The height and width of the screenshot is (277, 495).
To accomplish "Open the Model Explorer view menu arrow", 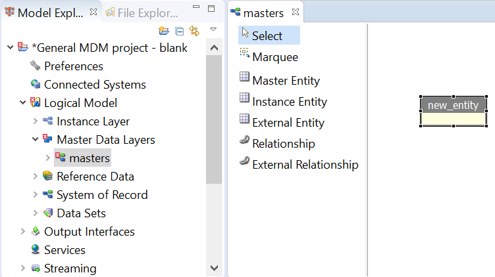I will (x=213, y=30).
